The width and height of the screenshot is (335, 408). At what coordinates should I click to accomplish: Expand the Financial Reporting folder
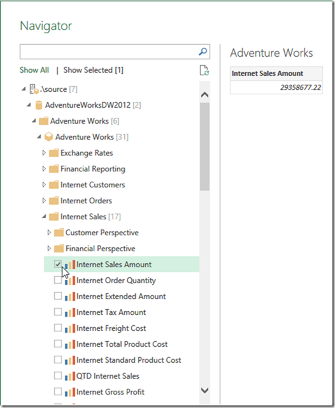coord(44,169)
